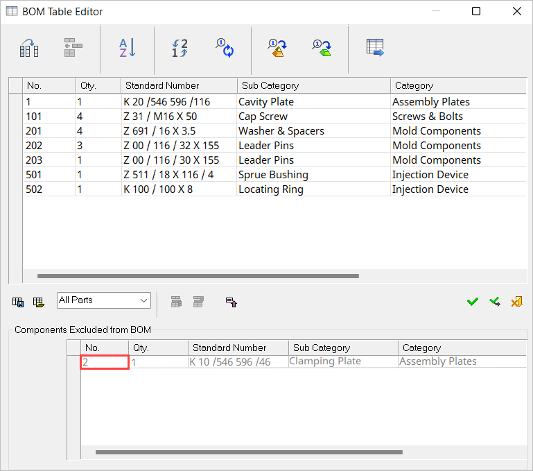Click the magnifier with blue refresh arrows icon
Image resolution: width=533 pixels, height=471 pixels.
pos(224,48)
